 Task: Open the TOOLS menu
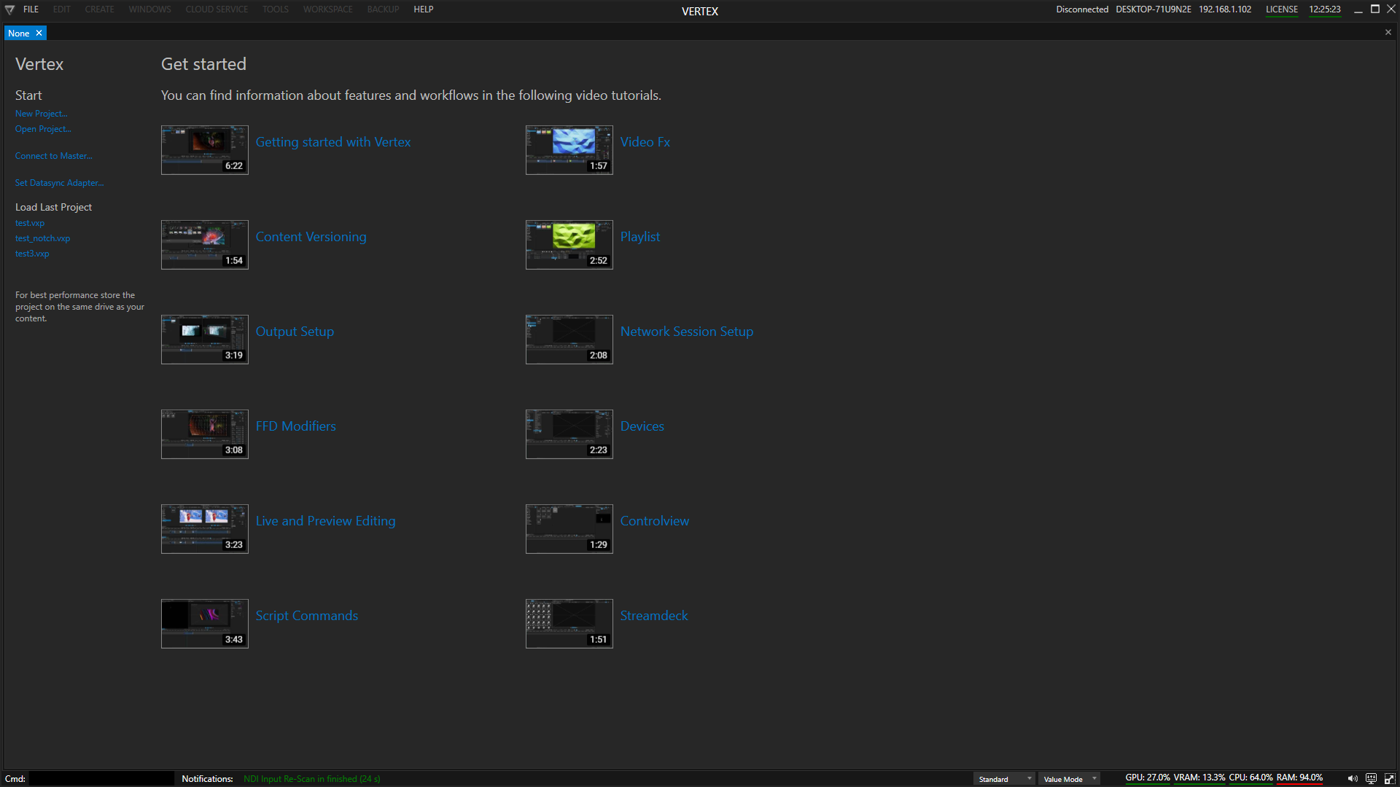pyautogui.click(x=276, y=9)
